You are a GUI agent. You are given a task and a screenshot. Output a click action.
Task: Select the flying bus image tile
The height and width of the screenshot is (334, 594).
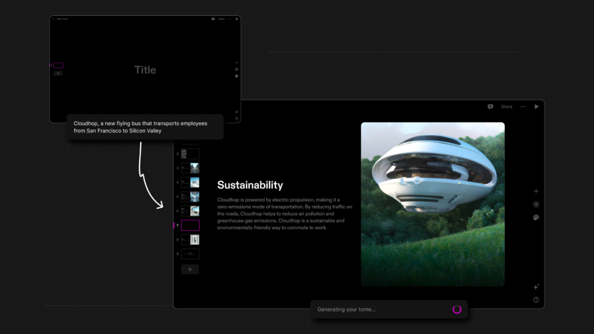point(432,204)
